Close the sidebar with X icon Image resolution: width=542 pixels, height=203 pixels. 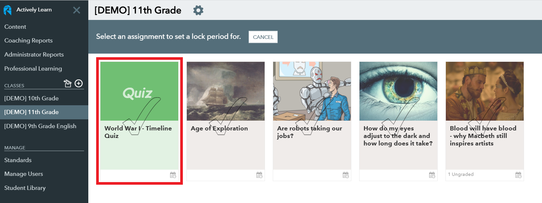point(77,10)
